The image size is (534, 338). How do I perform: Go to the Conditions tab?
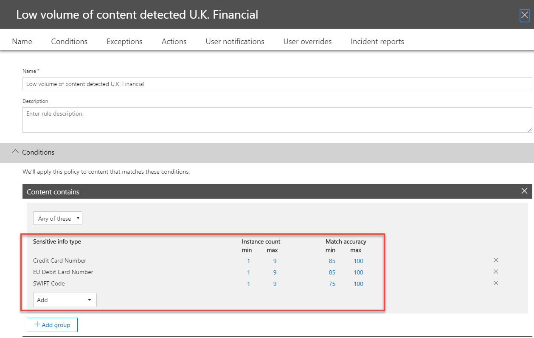point(69,42)
